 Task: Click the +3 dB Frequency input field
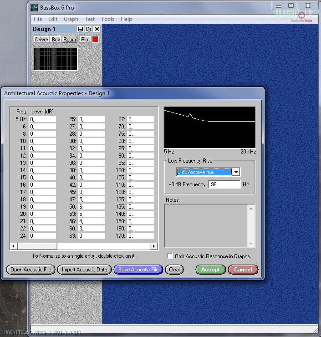tap(224, 184)
